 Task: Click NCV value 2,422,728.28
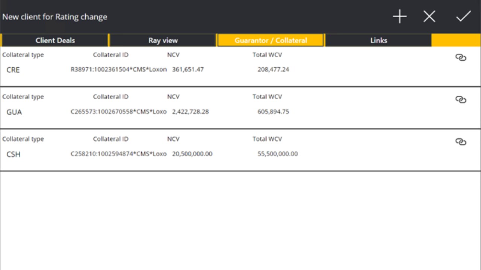(x=191, y=111)
